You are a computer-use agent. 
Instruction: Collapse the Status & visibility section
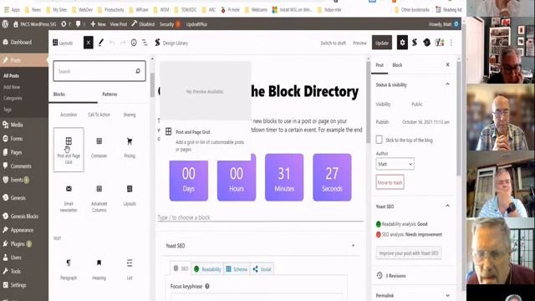pos(447,84)
